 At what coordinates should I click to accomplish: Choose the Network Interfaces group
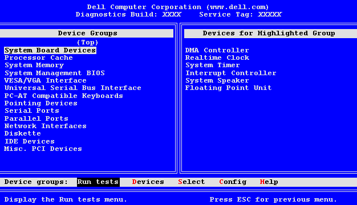click(x=45, y=126)
